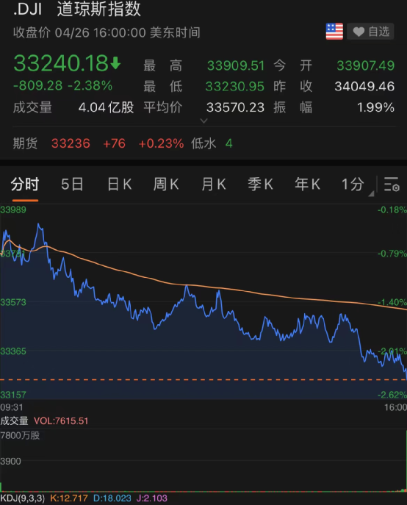407x505 pixels.
Task: Open the 1分 interval dropdown
Action: [357, 185]
